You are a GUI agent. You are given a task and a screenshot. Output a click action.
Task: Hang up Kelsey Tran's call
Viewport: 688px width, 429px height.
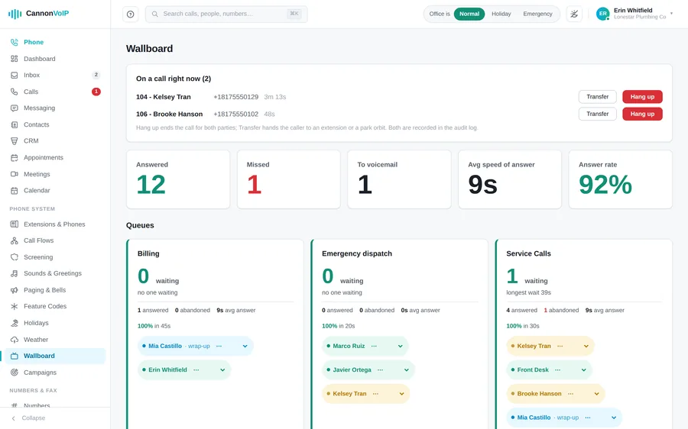point(642,97)
